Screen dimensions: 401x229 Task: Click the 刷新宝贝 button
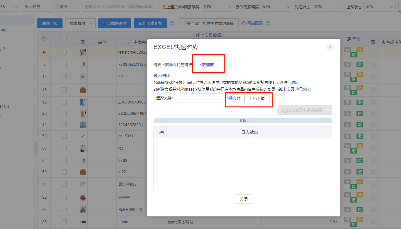[50, 23]
